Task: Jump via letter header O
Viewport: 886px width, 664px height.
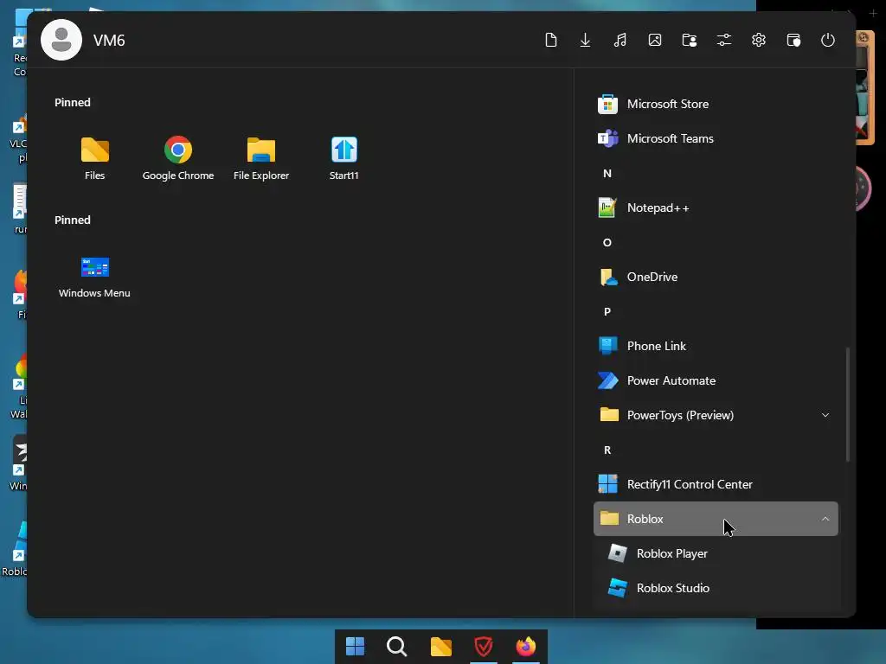Action: (607, 242)
